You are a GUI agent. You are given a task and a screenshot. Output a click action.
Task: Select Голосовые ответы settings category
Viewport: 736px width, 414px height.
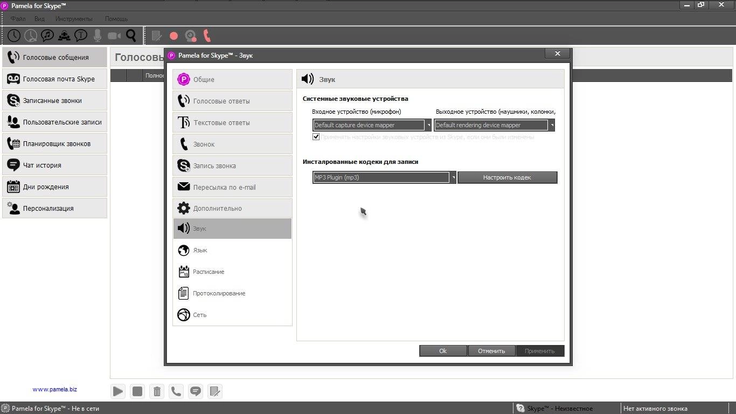[x=232, y=101]
